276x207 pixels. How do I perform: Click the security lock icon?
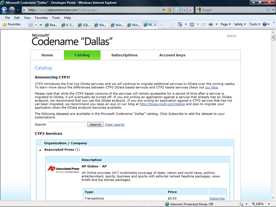coord(169,10)
